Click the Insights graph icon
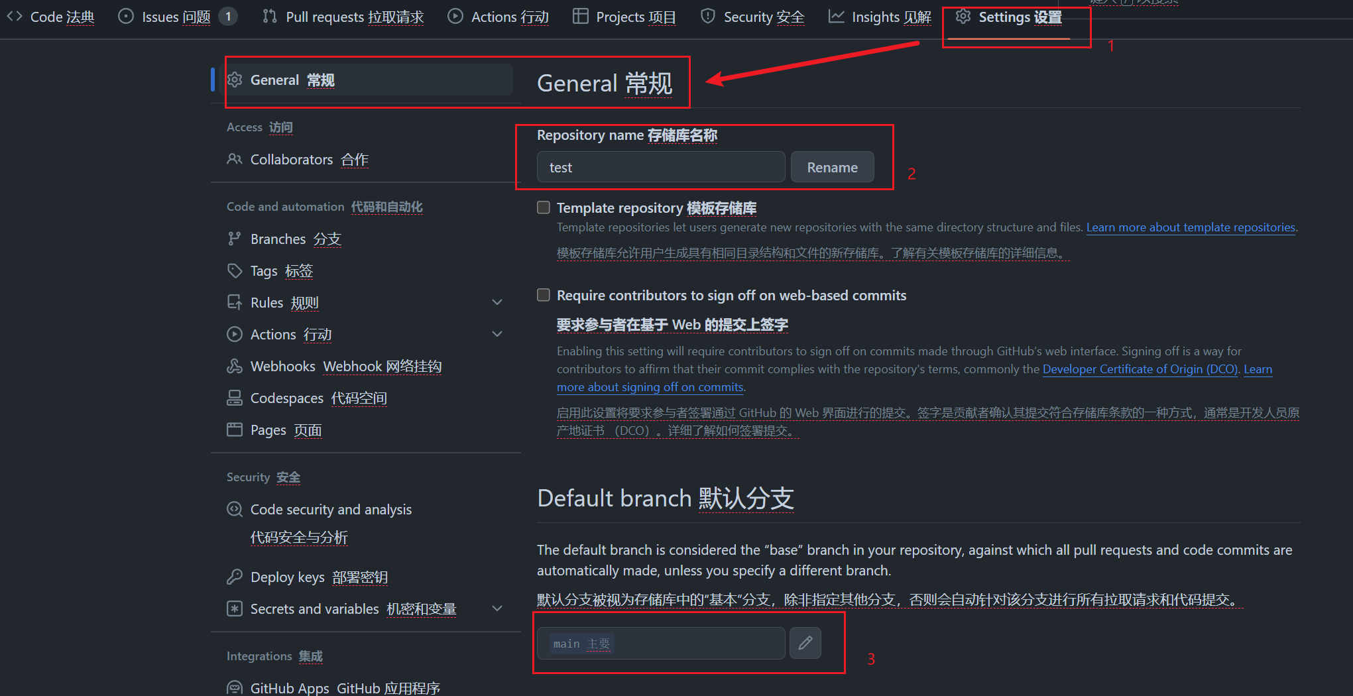This screenshot has height=696, width=1353. tap(837, 17)
